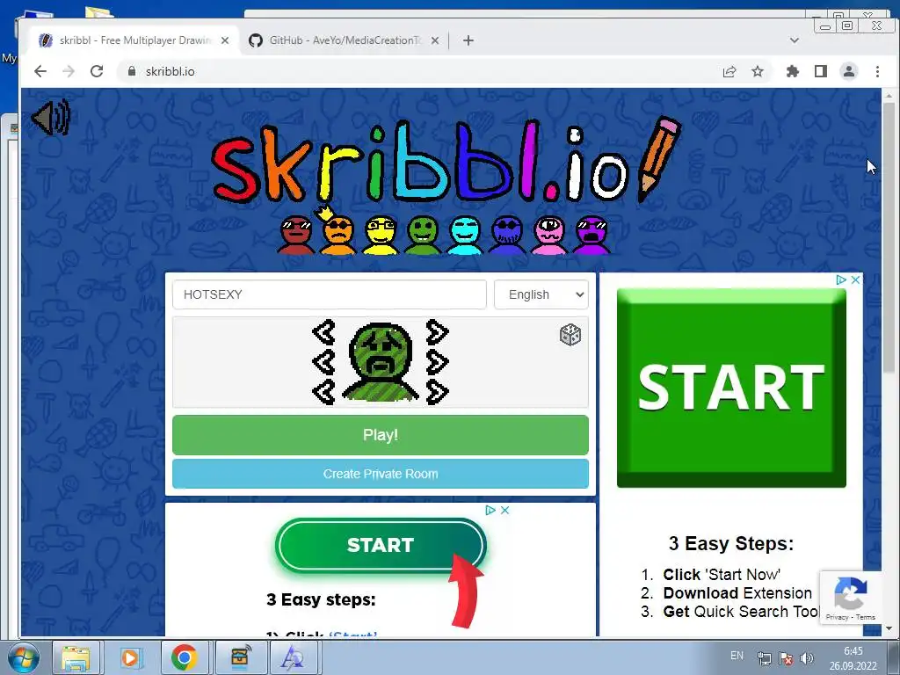
Task: Click the padlock site info icon
Action: (x=132, y=71)
